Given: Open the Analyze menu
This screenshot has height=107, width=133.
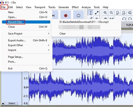Looking at the screenshot, I should [86, 7].
